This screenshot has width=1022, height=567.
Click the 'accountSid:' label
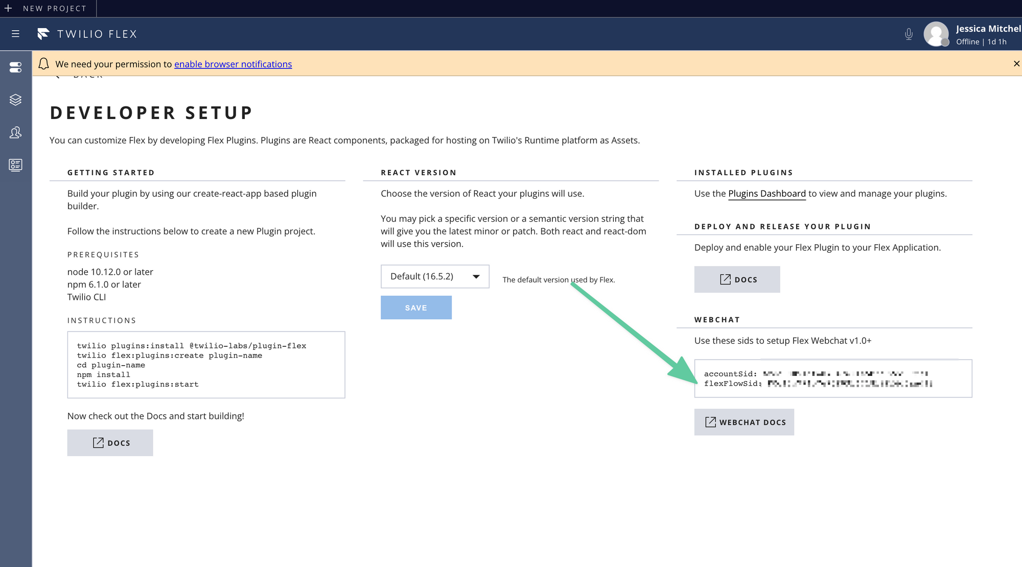tap(730, 374)
